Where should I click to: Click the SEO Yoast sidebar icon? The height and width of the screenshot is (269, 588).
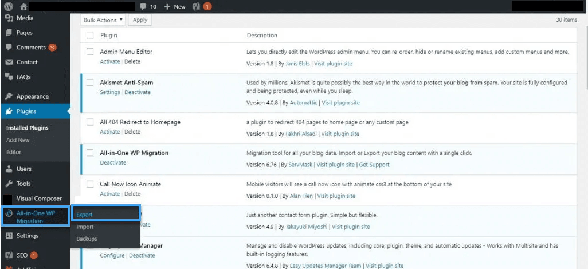(x=9, y=255)
